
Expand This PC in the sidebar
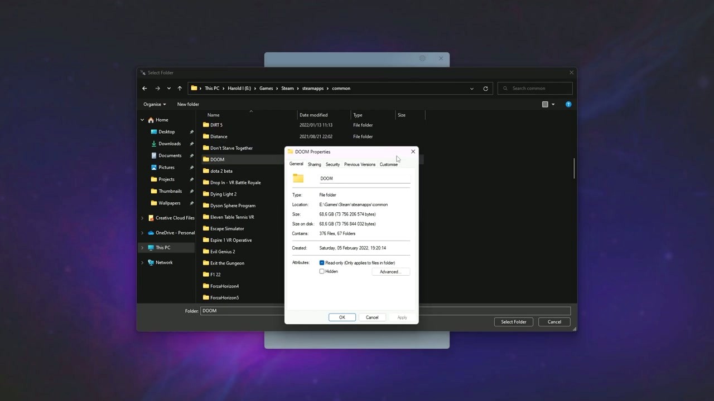pyautogui.click(x=142, y=247)
